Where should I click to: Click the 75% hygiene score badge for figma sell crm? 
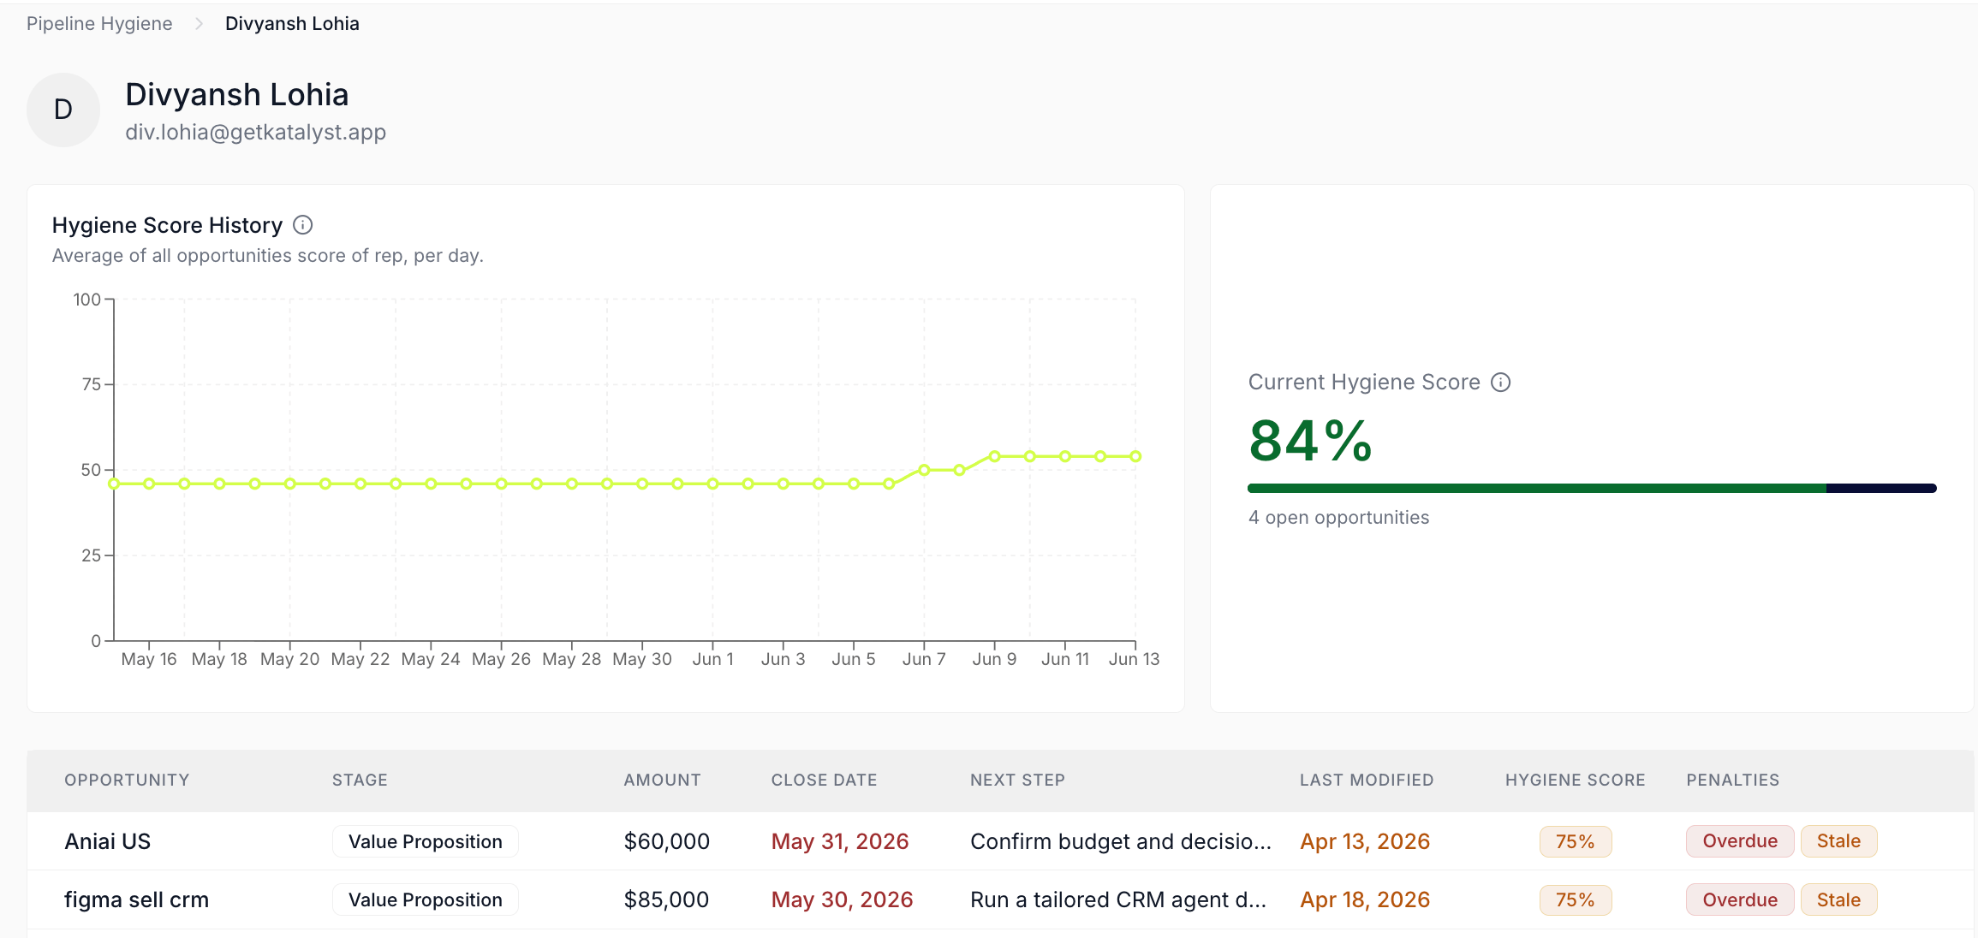pyautogui.click(x=1576, y=900)
